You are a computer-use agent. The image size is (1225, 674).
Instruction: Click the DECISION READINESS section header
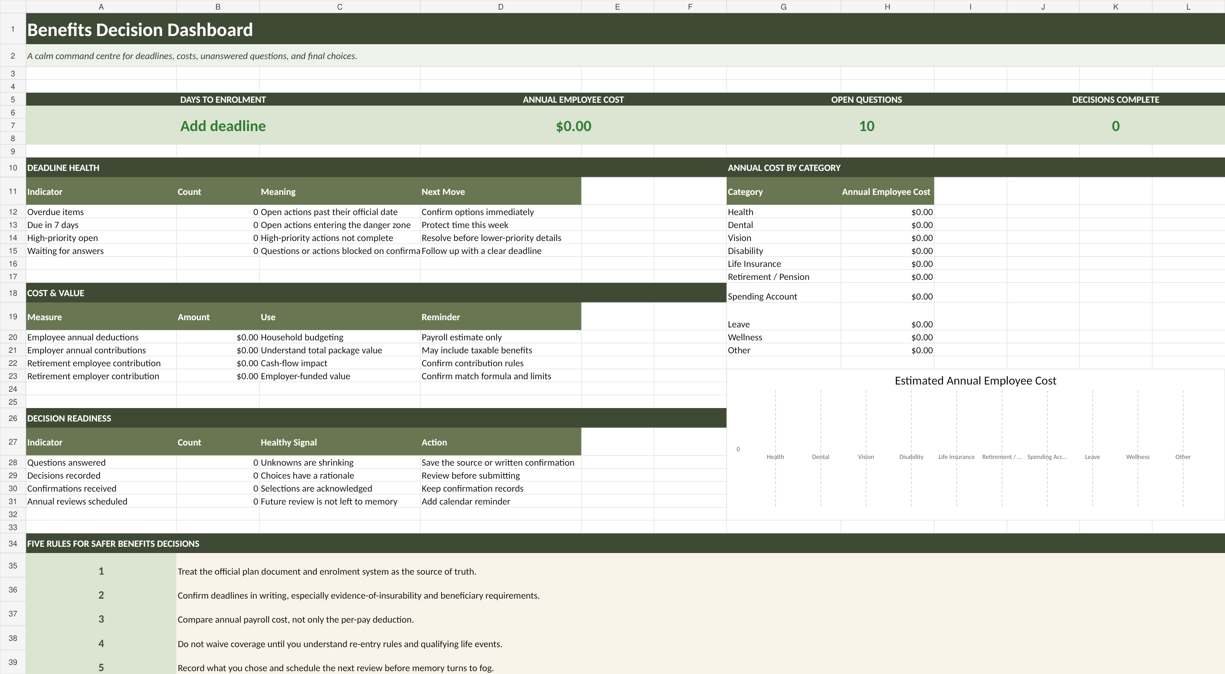[376, 419]
